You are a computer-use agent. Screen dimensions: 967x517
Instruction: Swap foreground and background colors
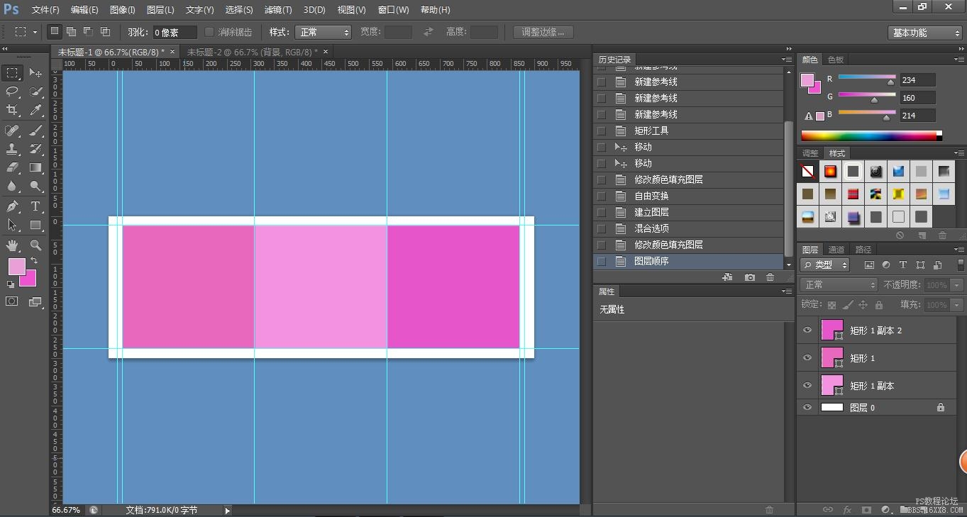[x=34, y=261]
